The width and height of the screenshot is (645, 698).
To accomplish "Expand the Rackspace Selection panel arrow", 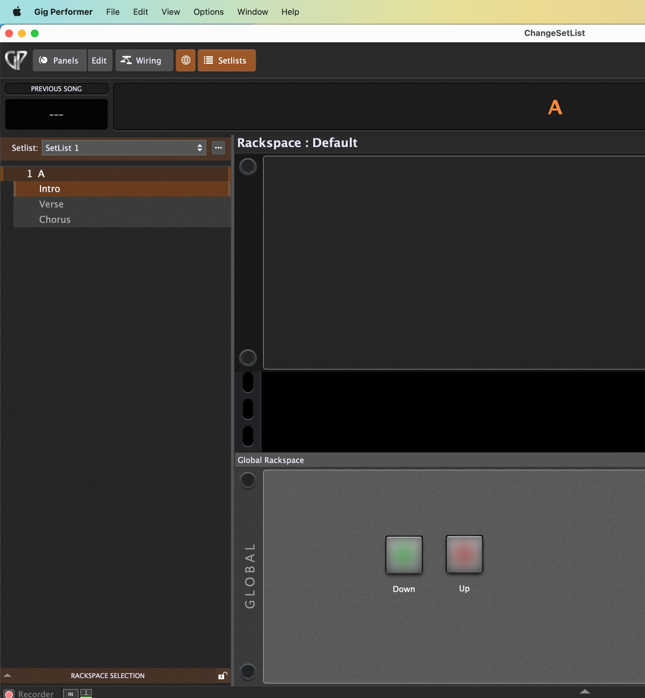I will point(8,676).
